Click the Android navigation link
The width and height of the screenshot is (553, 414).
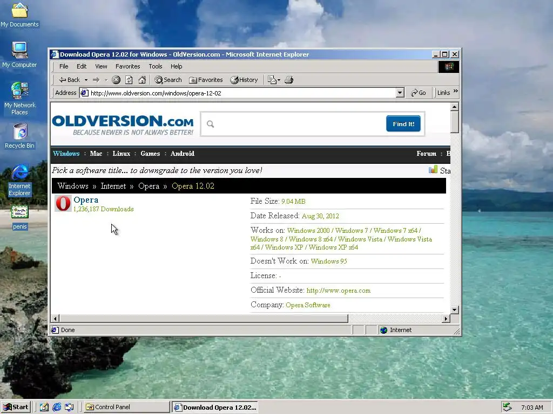pos(183,154)
